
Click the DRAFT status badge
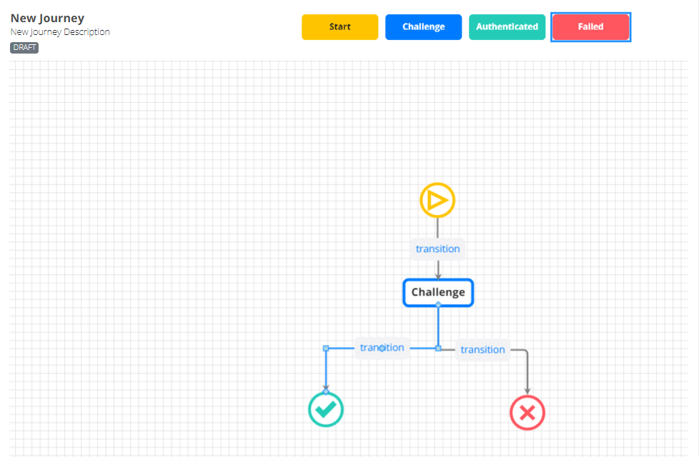24,48
